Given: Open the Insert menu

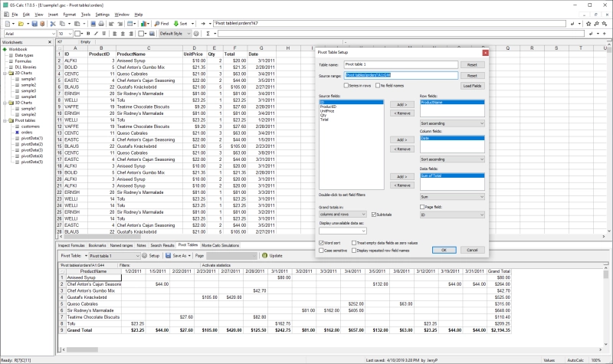Looking at the screenshot, I should pos(53,15).
